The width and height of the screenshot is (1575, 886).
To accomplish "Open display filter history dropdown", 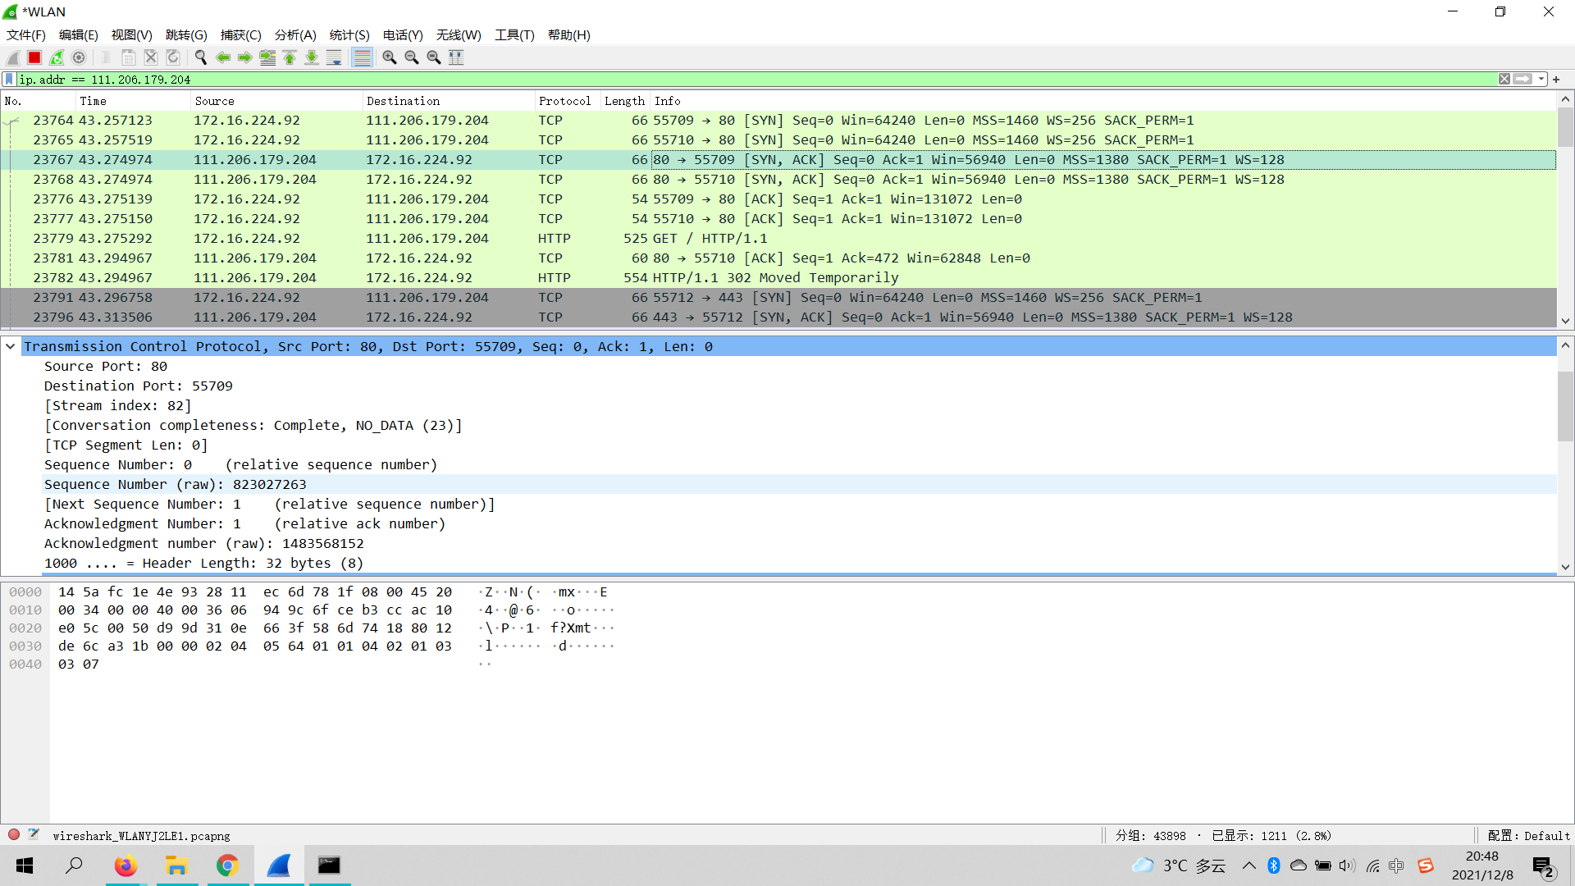I will point(1541,80).
